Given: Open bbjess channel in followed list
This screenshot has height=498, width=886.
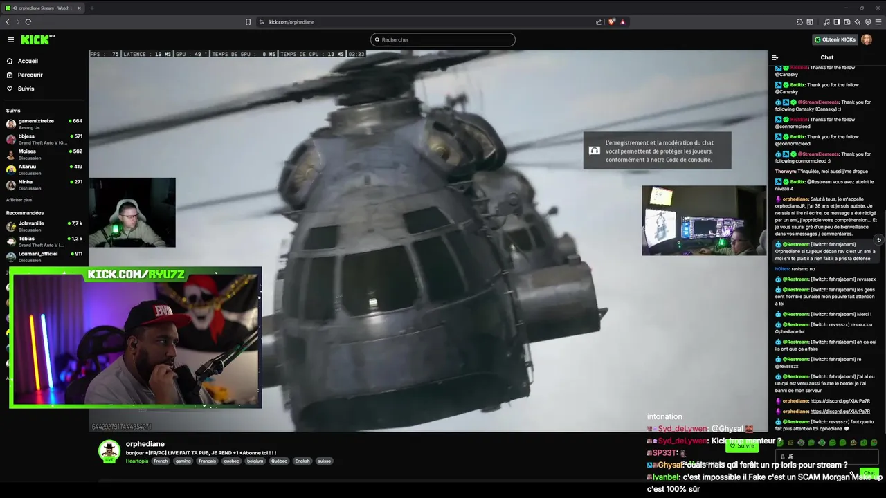Looking at the screenshot, I should pyautogui.click(x=44, y=139).
